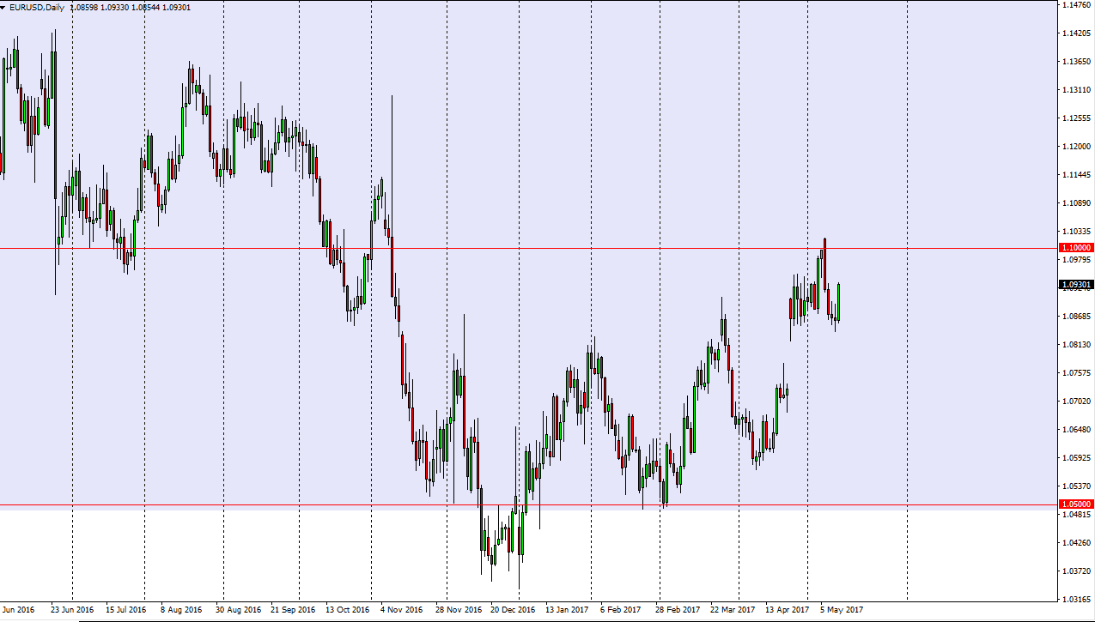Click the bid price 1.09330 in header
Screen dimensions: 1095x622
pyautogui.click(x=116, y=5)
